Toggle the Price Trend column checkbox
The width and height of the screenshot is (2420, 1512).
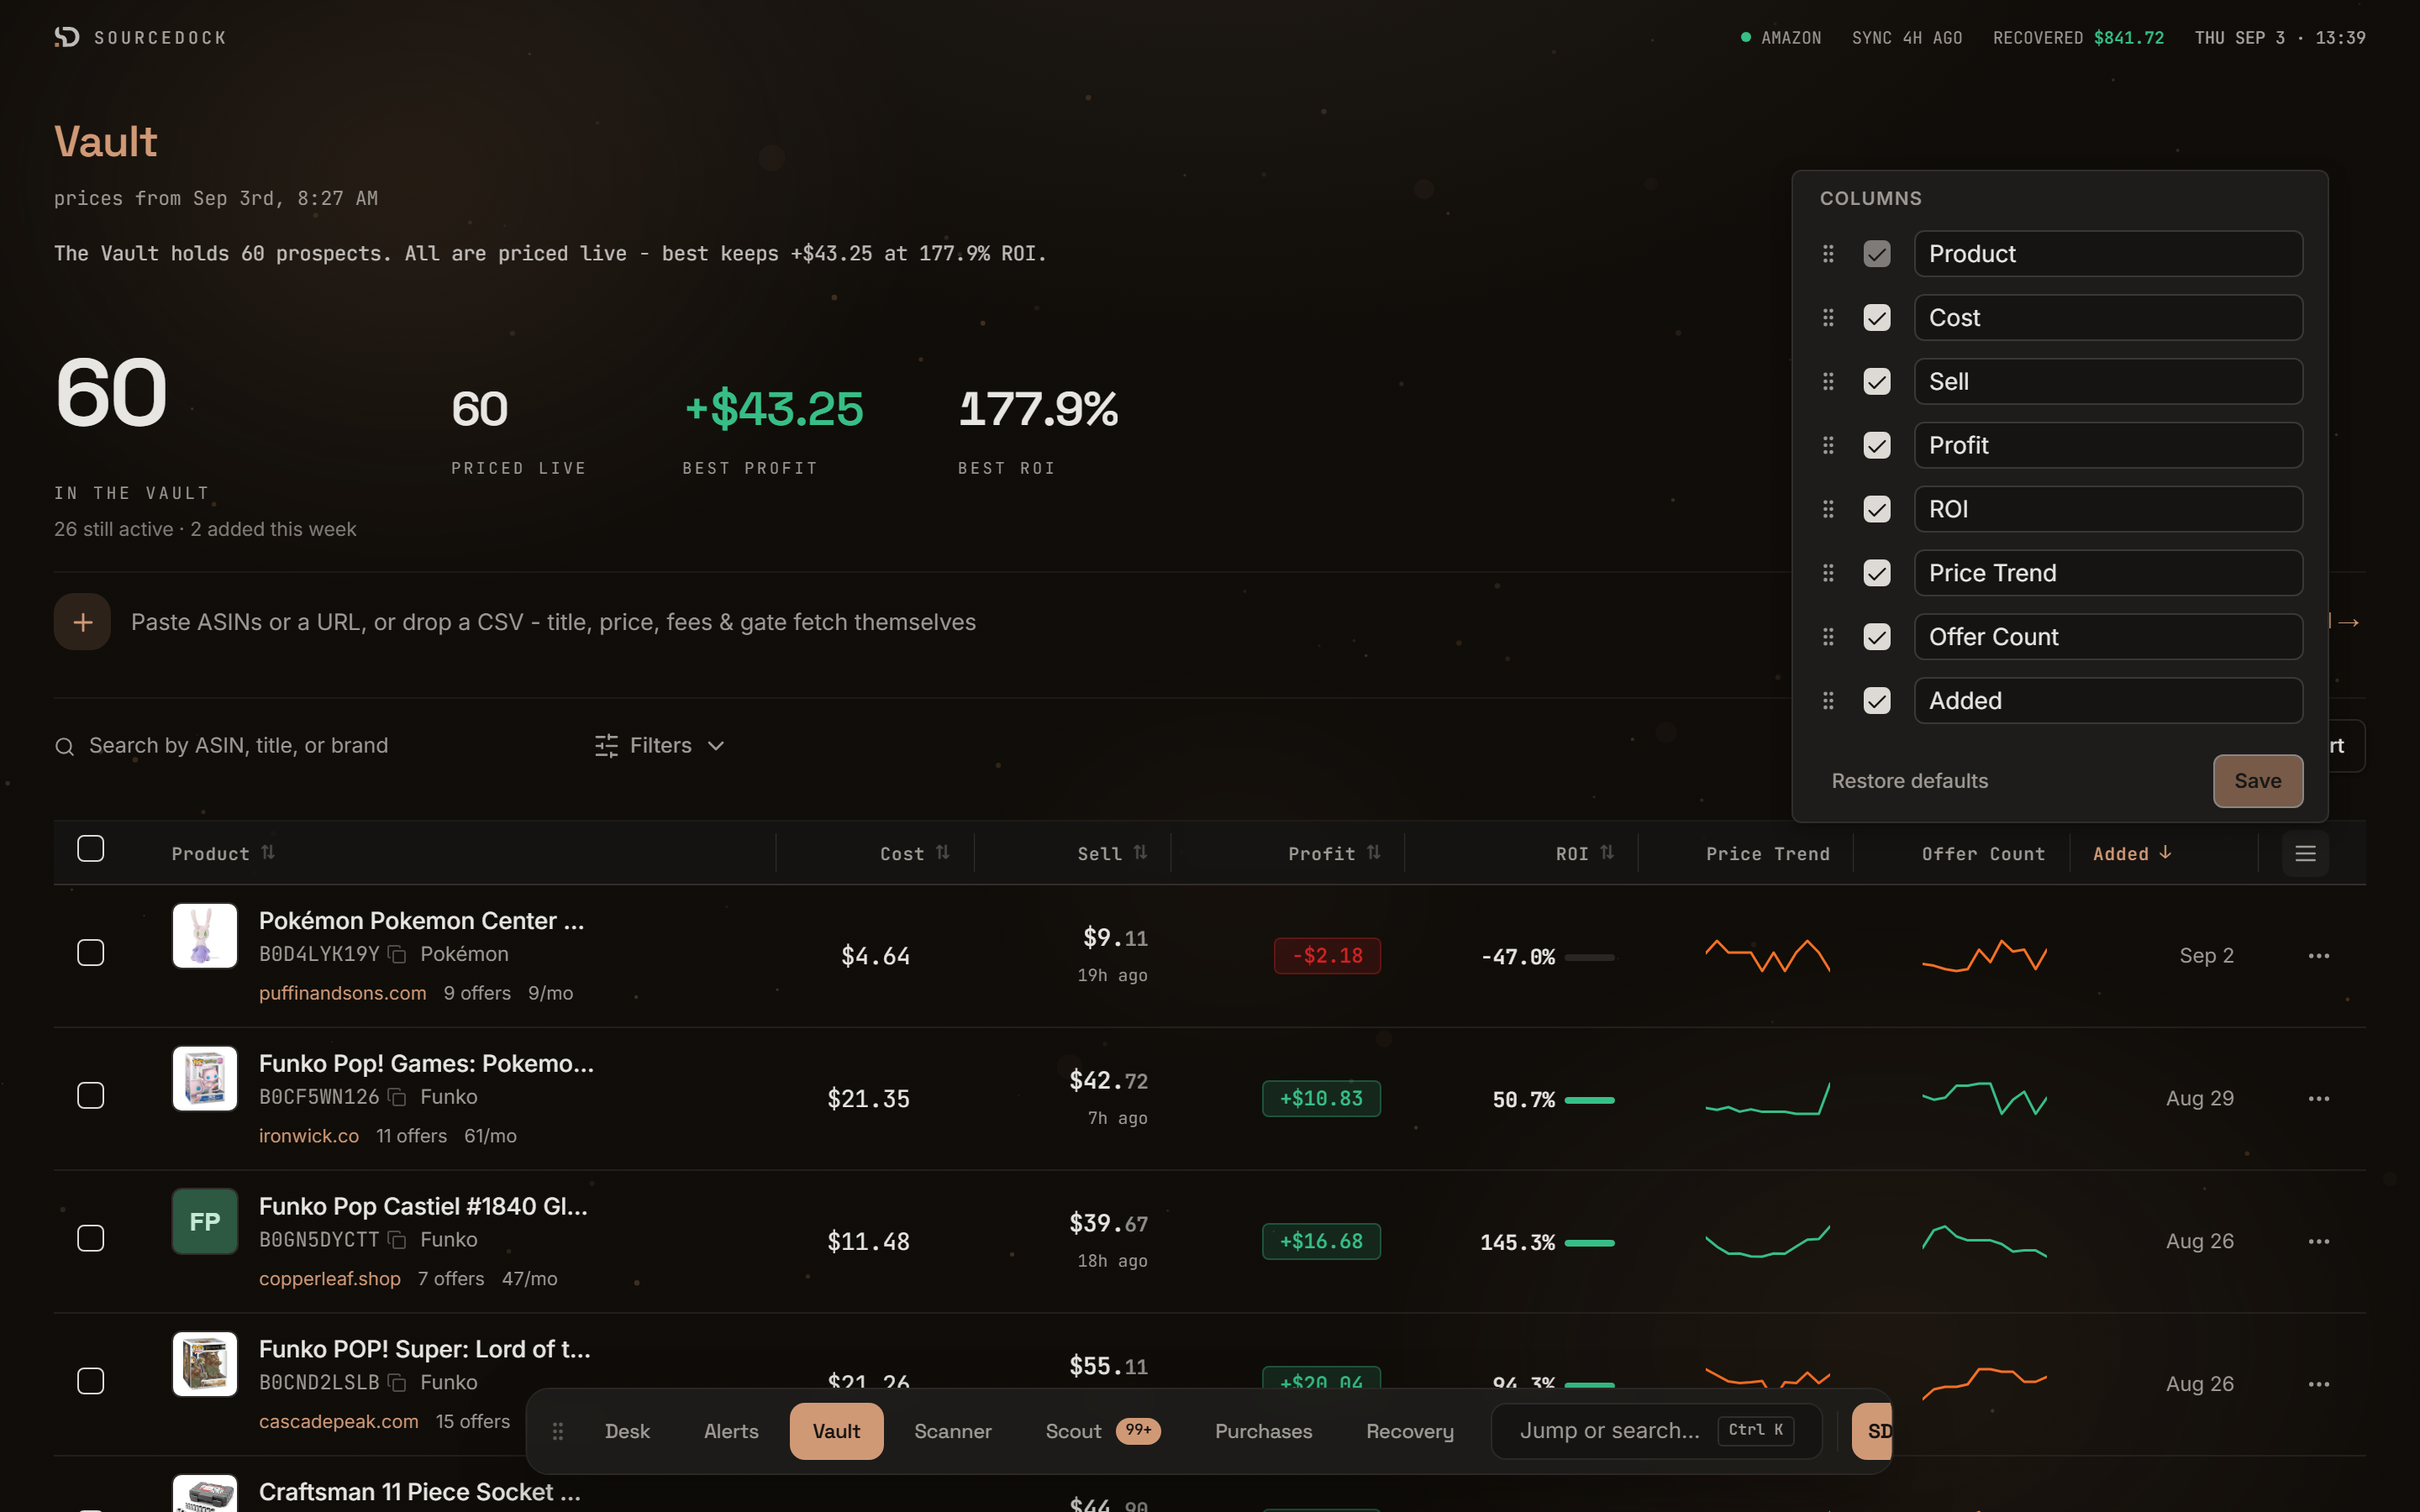tap(1877, 573)
